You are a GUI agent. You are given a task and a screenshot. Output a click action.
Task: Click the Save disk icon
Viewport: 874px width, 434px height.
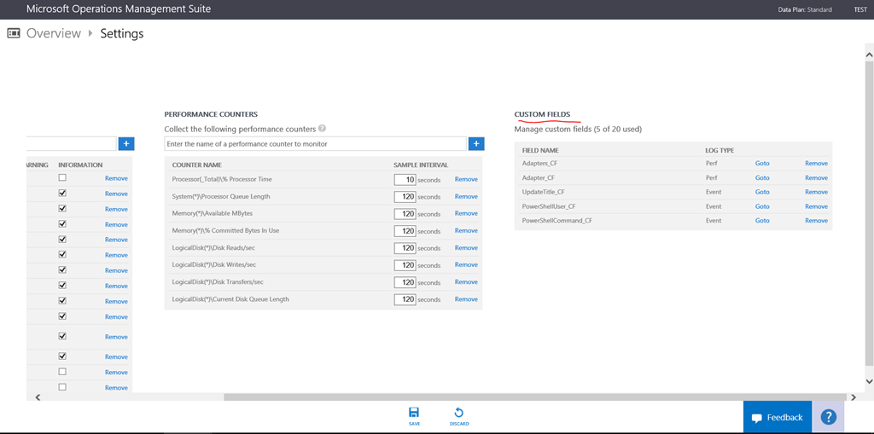point(414,413)
